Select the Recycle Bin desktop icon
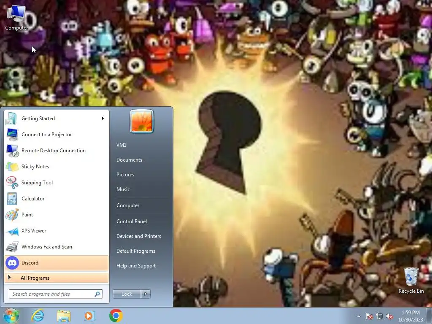Screen dimensions: 432x324 tap(411, 281)
